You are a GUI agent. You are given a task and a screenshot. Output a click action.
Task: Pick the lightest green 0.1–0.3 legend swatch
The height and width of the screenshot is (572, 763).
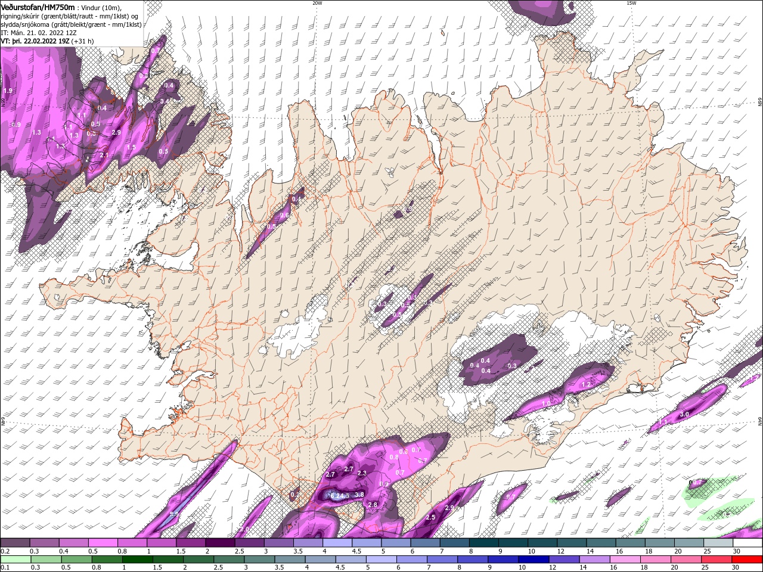coord(15,559)
